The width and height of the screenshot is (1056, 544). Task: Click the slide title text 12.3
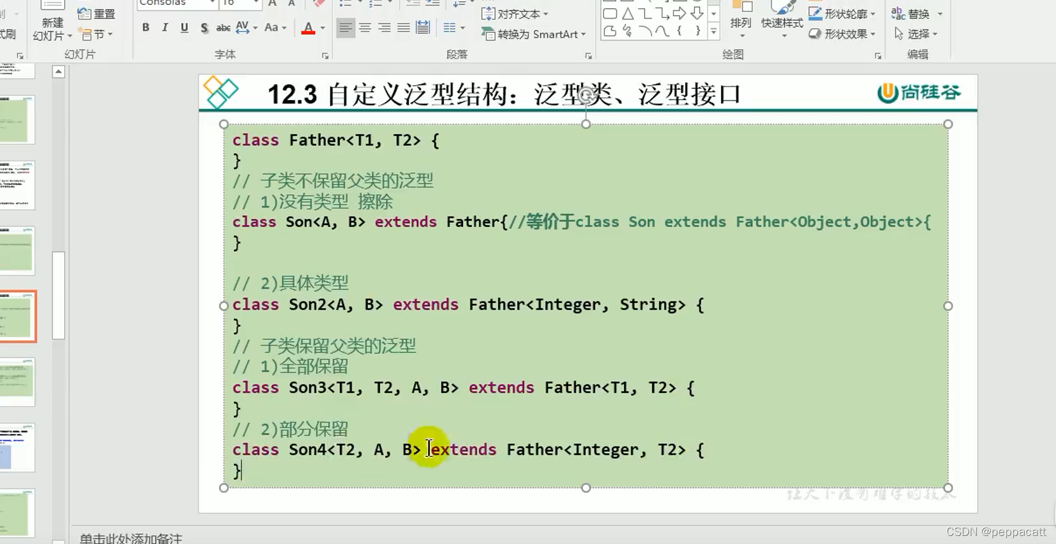tap(504, 95)
